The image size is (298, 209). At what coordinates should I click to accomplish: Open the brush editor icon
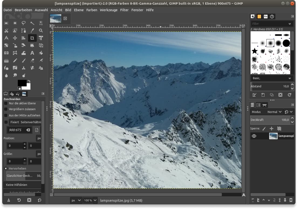tap(255, 95)
